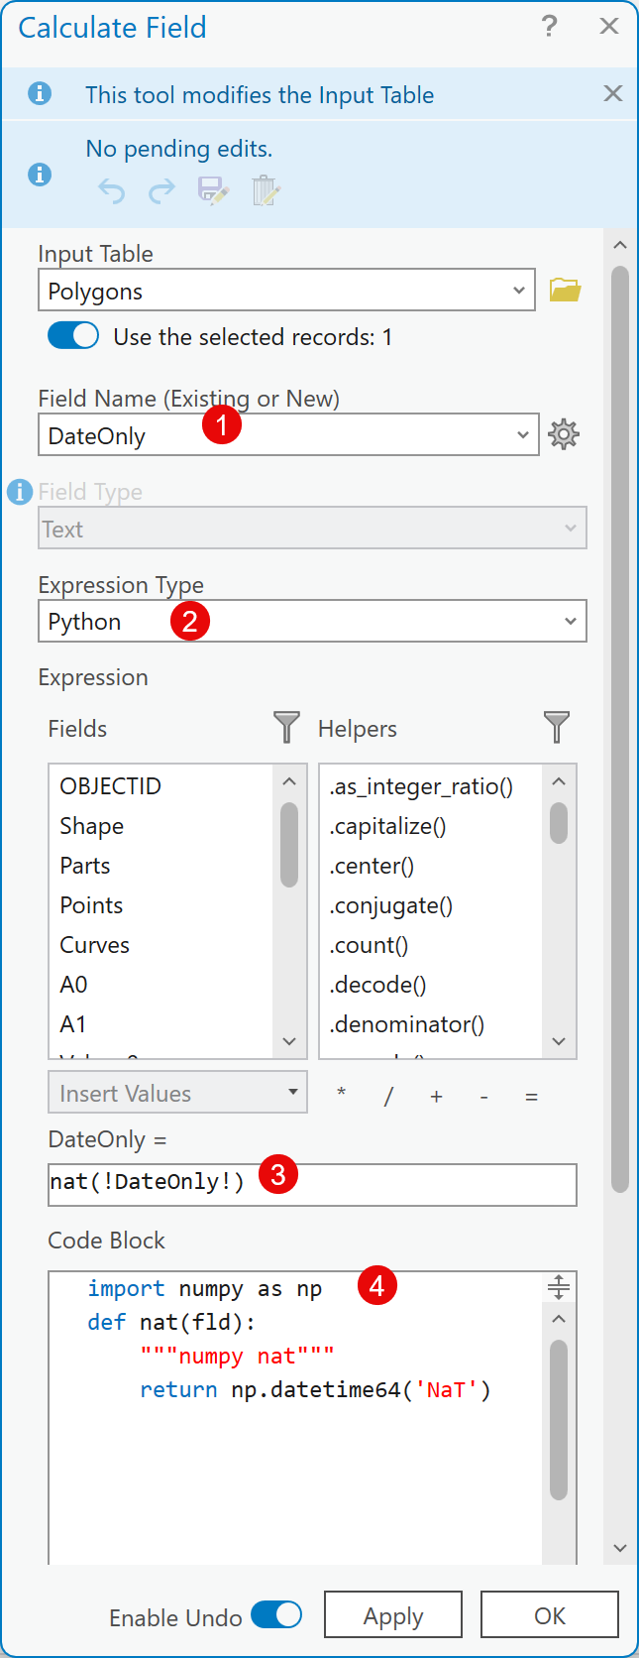
Task: Toggle Use the selected records switch
Action: [73, 336]
